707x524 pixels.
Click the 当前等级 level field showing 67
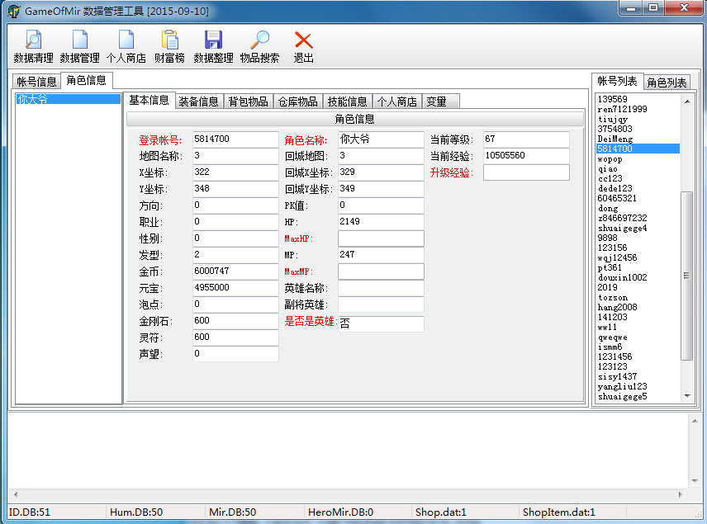[x=526, y=139]
